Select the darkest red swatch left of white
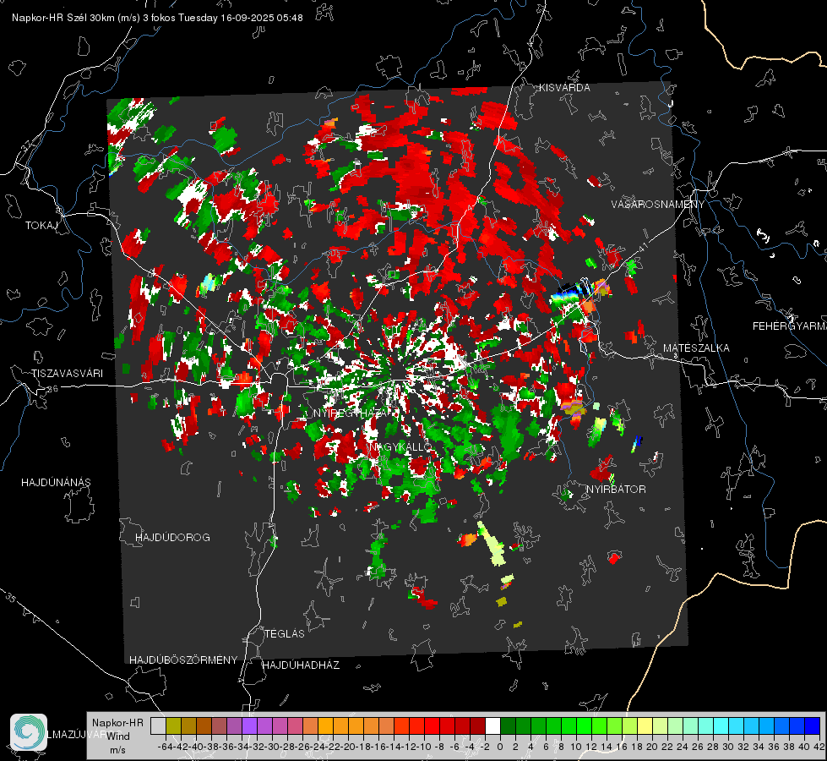Screen dimensions: 827x761 (477, 725)
